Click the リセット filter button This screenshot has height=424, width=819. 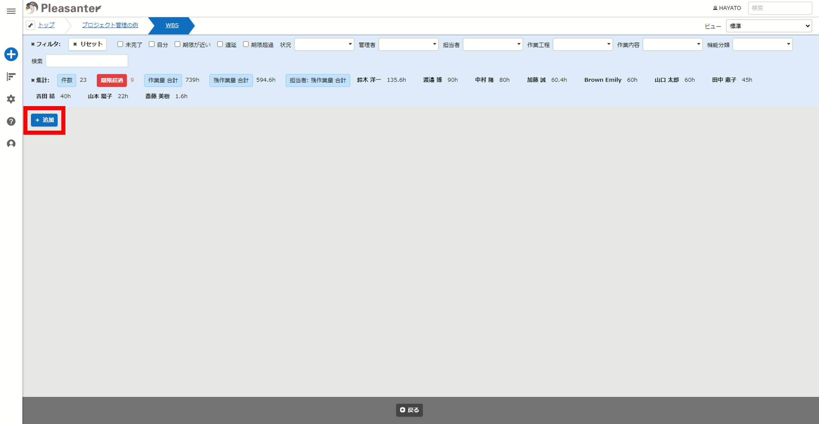coord(87,44)
